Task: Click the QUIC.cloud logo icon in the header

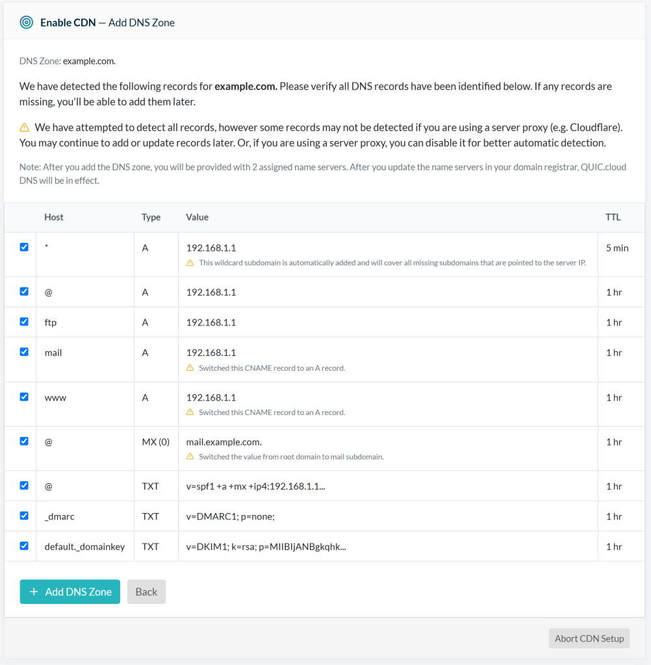Action: 27,21
